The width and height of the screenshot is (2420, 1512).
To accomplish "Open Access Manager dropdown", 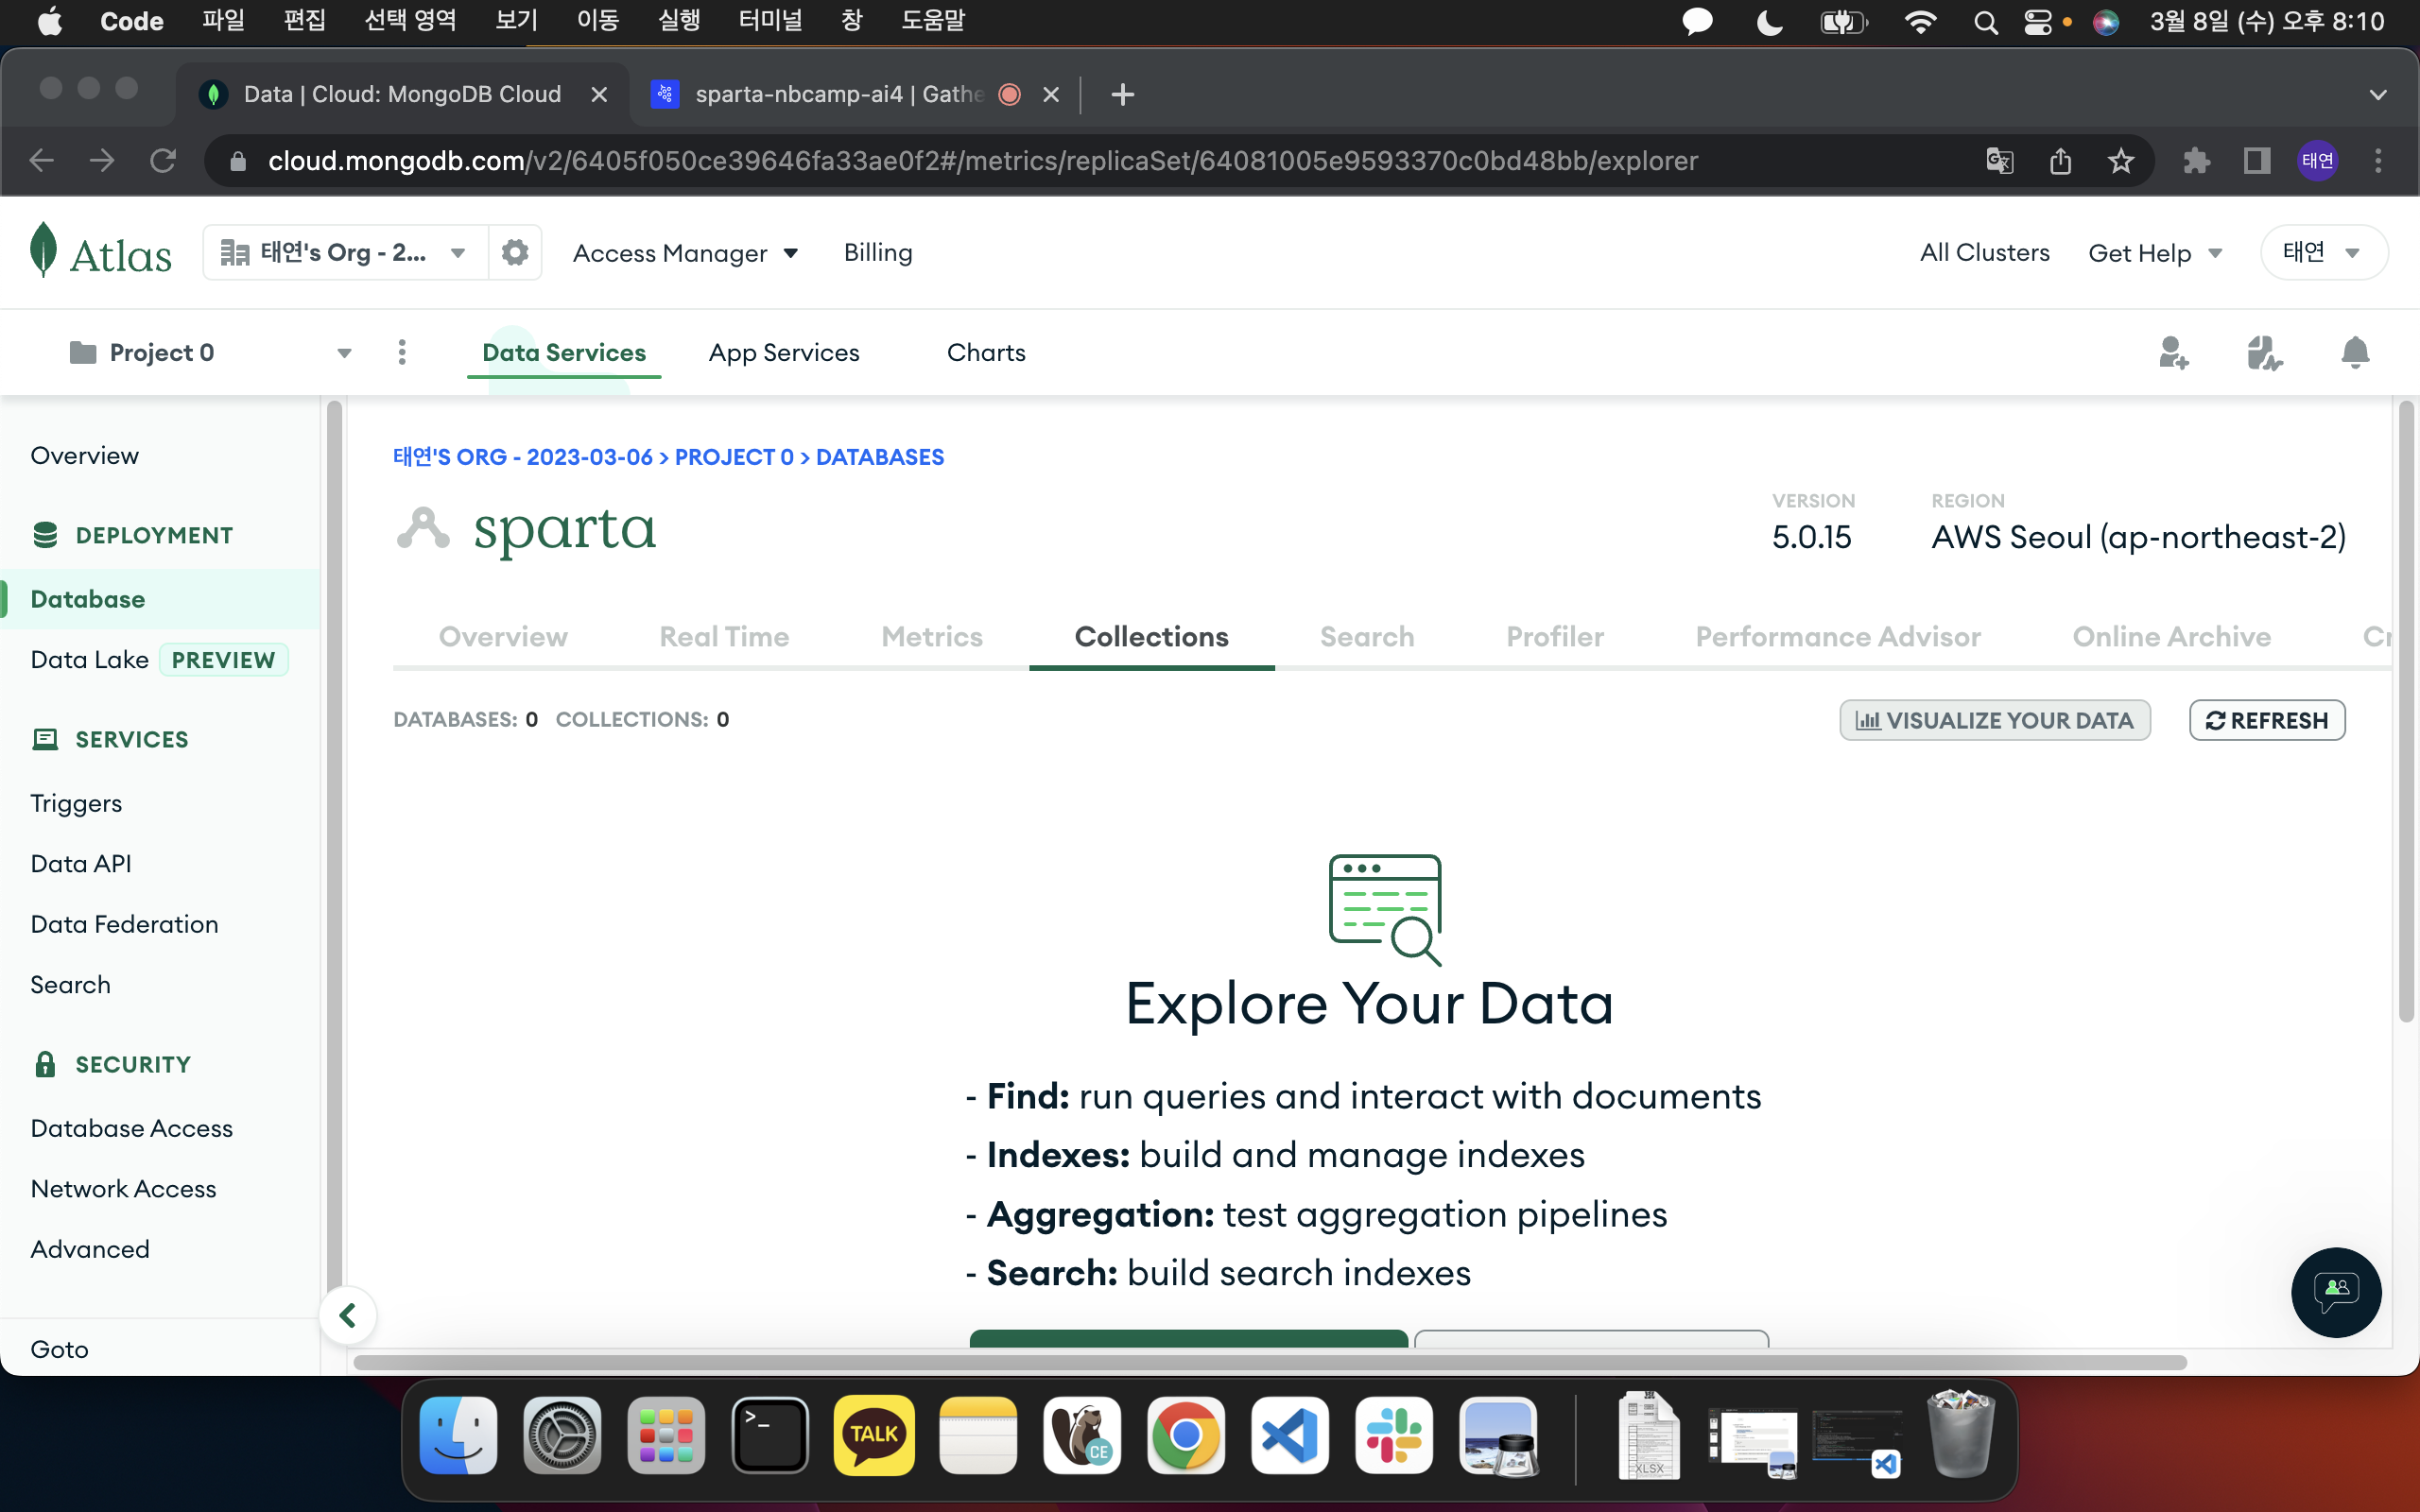I will click(x=685, y=253).
